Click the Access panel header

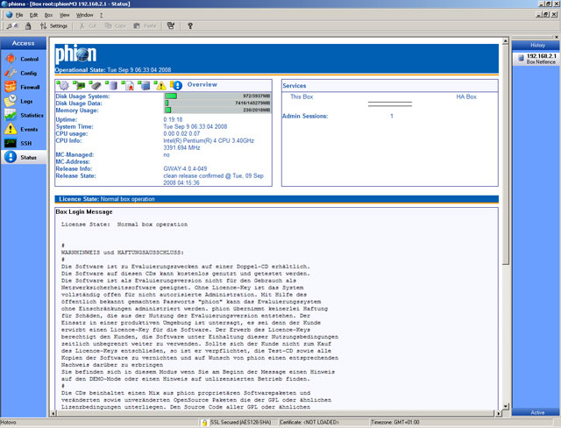pyautogui.click(x=24, y=43)
